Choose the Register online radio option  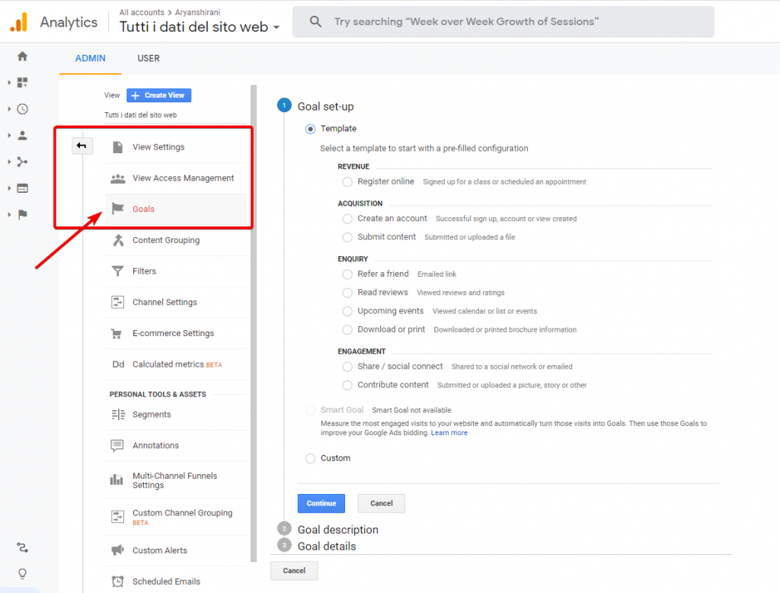point(347,181)
